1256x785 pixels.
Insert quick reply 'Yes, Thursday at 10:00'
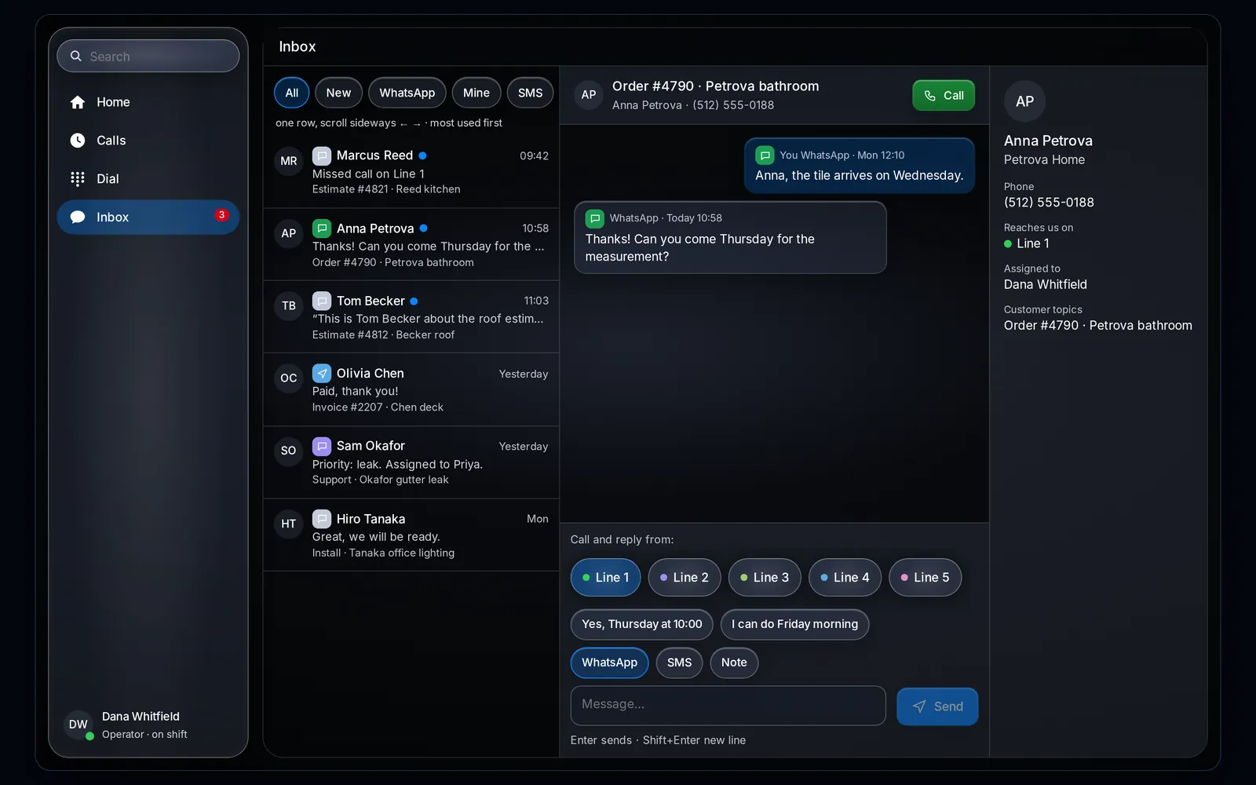641,625
